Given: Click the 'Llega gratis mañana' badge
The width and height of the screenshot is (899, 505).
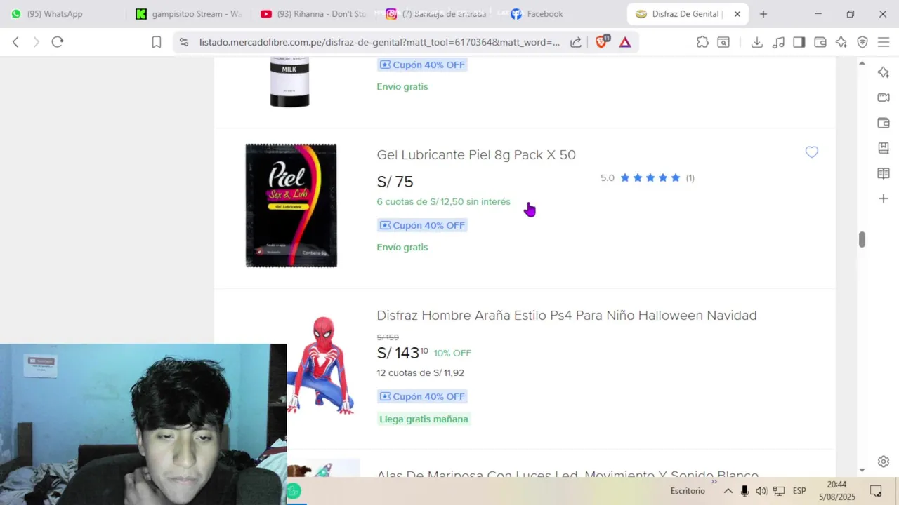Looking at the screenshot, I should click(424, 419).
